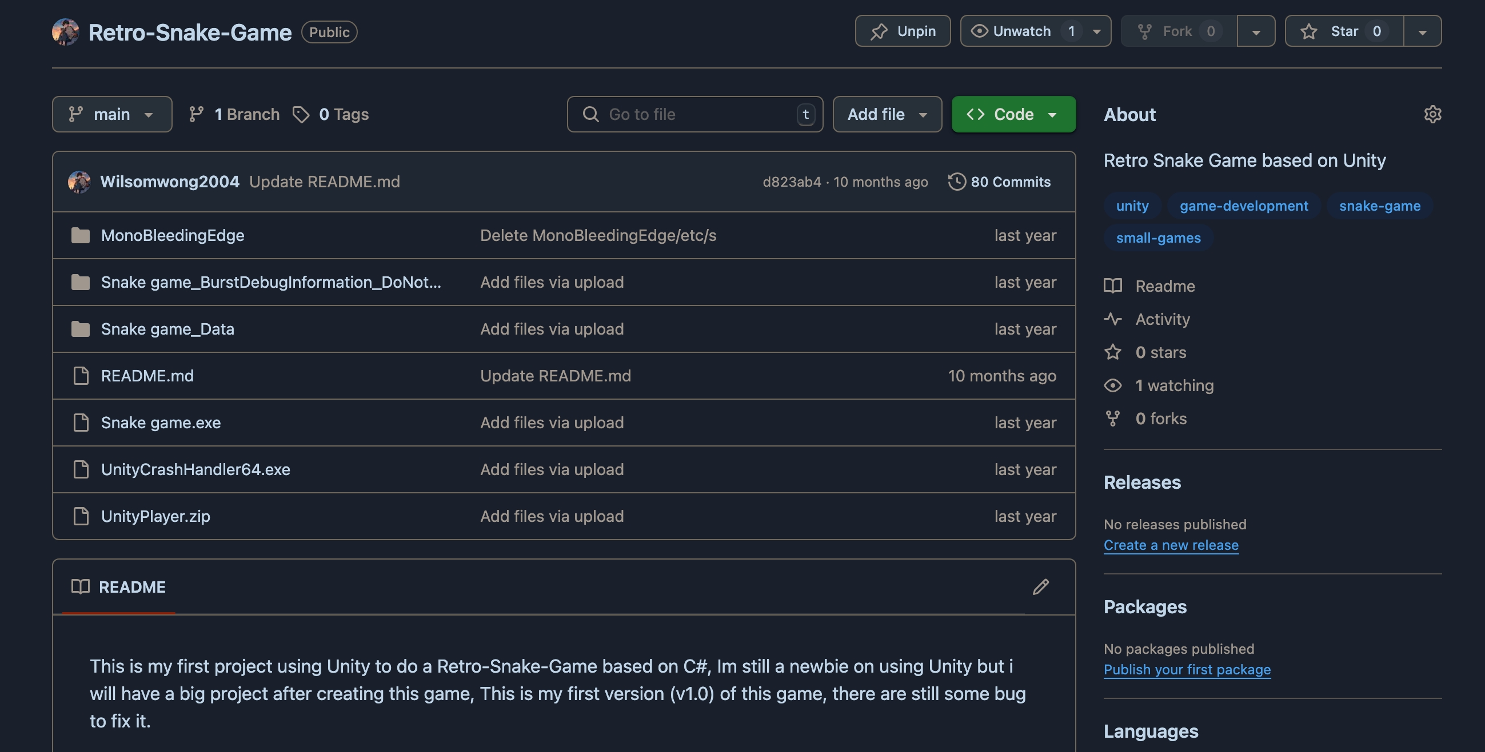Open the UnityCrashHandler64.exe file
This screenshot has height=752, width=1485.
195,469
